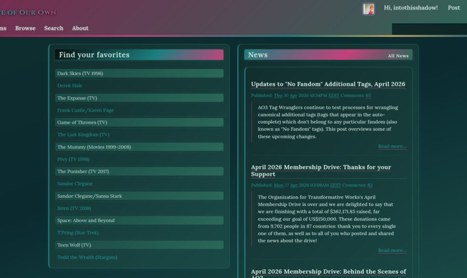The image size is (467, 278).
Task: Open the Hi, intothisshadow! user menu
Action: click(411, 8)
